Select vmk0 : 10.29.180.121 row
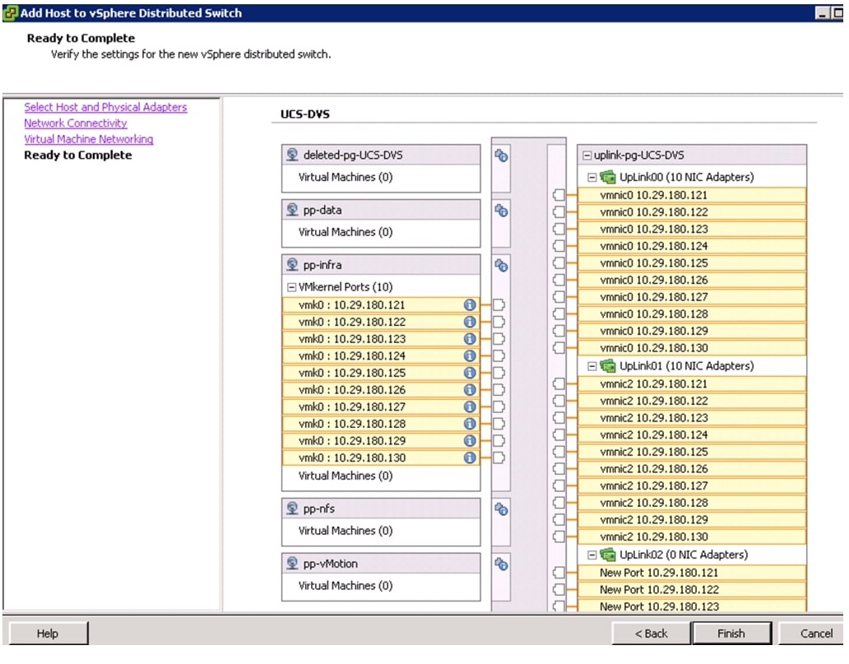 tap(381, 305)
